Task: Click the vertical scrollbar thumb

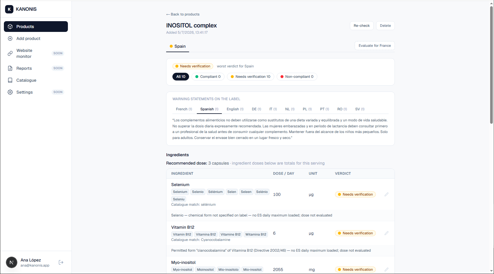Action: tap(492, 65)
